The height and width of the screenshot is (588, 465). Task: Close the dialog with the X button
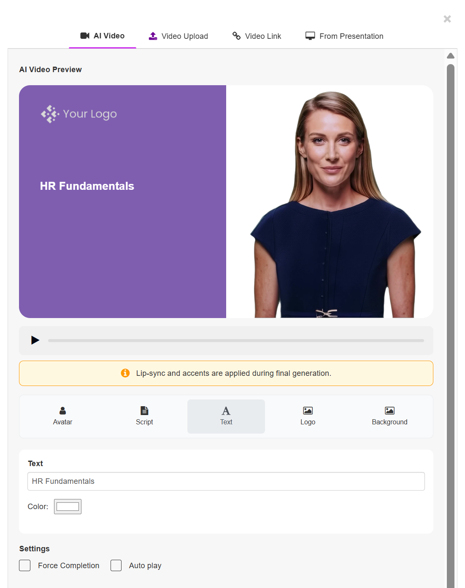447,19
